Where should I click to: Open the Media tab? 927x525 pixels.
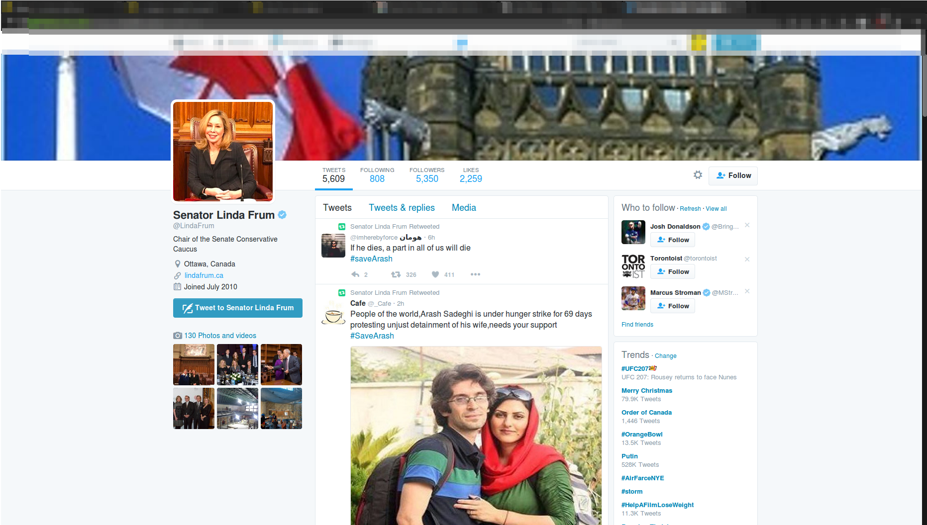point(464,208)
